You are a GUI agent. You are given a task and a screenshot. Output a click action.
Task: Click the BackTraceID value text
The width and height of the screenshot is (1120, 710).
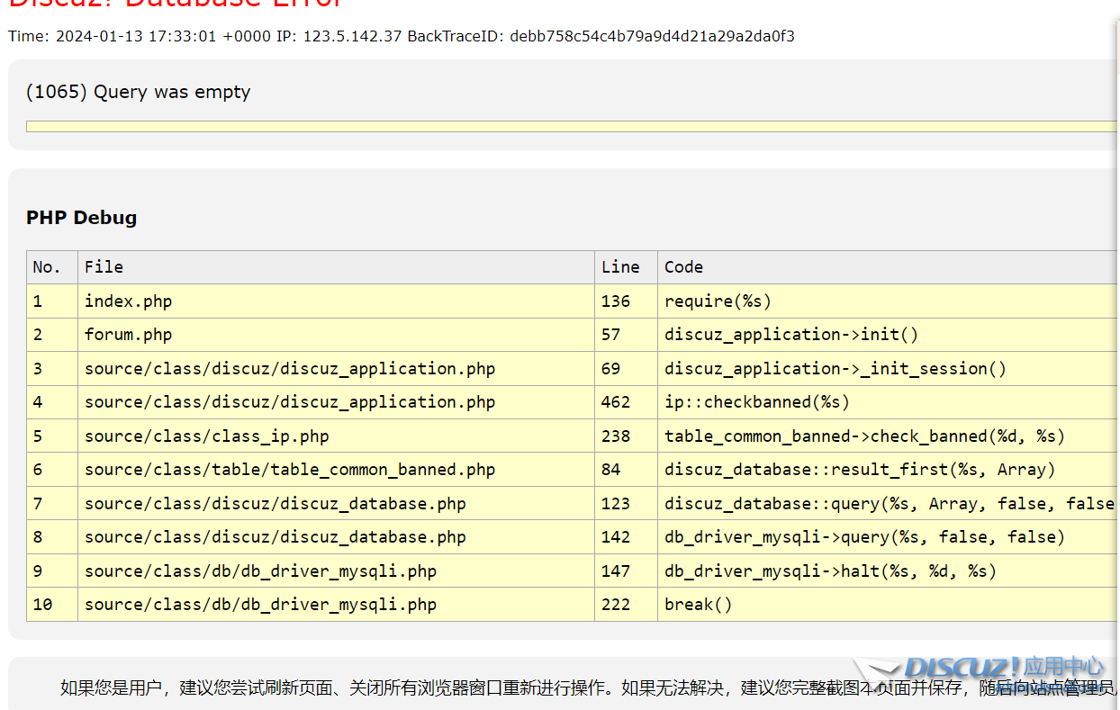[652, 37]
